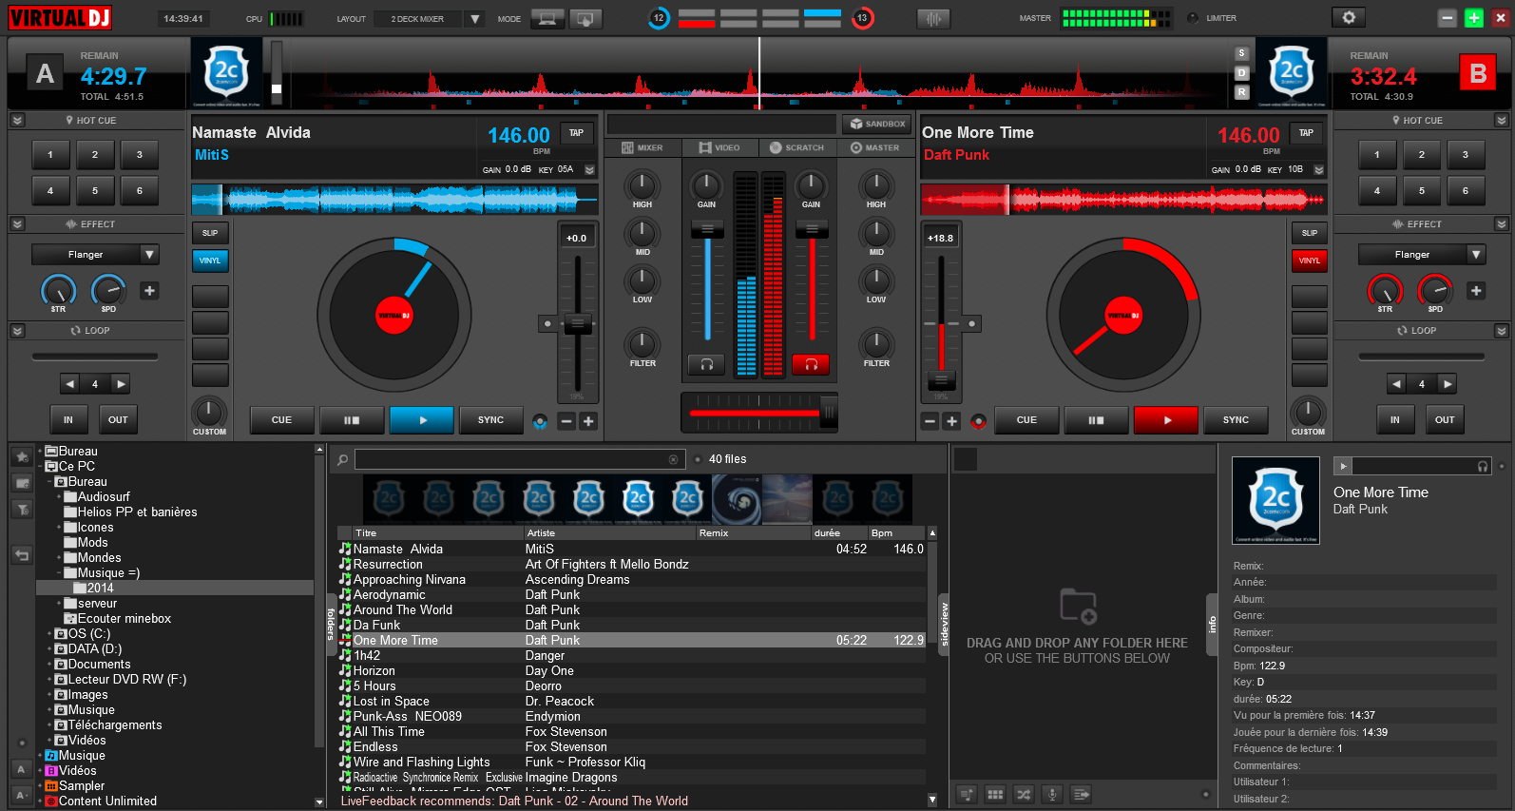The width and height of the screenshot is (1515, 811).
Task: Increase font size with A+ sidebar button
Action: (x=21, y=794)
